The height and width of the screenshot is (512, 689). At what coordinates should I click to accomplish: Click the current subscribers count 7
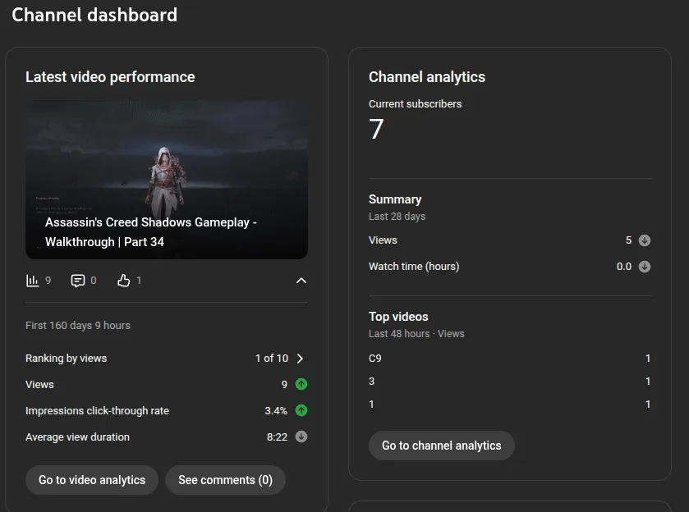(x=376, y=129)
